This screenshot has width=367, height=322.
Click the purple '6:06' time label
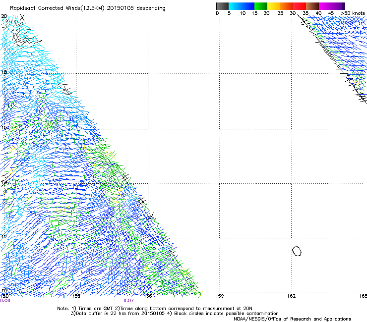coord(5,301)
